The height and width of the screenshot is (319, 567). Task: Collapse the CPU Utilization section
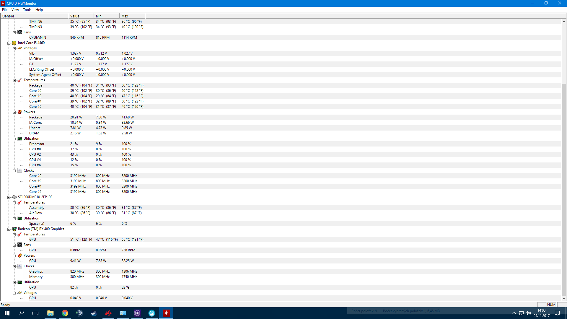(14, 139)
